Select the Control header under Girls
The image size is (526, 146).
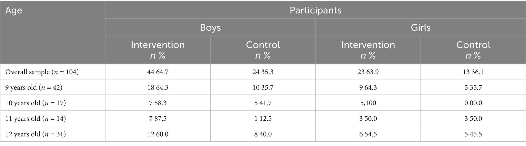[473, 50]
